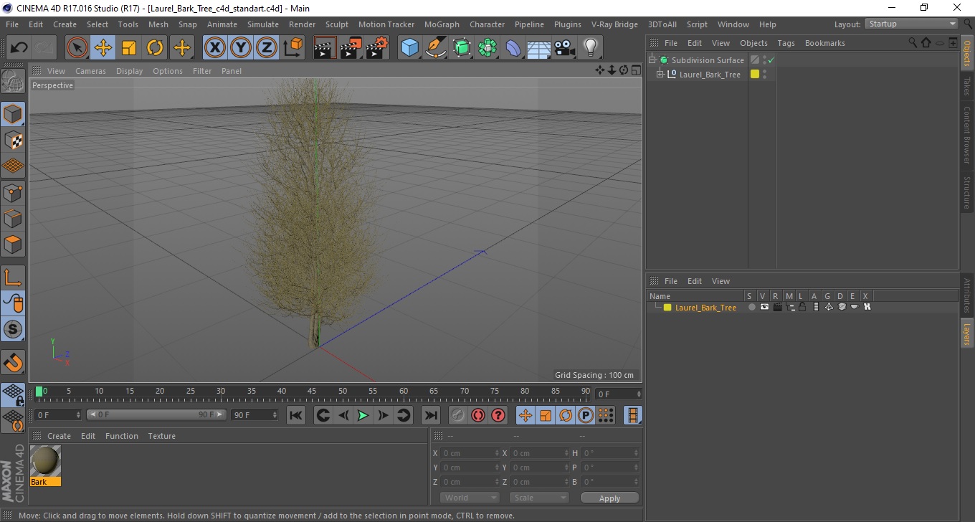Open the V-Ray Bridge menu
This screenshot has width=975, height=522.
[614, 24]
